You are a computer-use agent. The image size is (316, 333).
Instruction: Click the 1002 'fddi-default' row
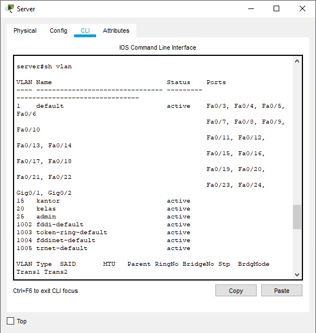(x=103, y=225)
